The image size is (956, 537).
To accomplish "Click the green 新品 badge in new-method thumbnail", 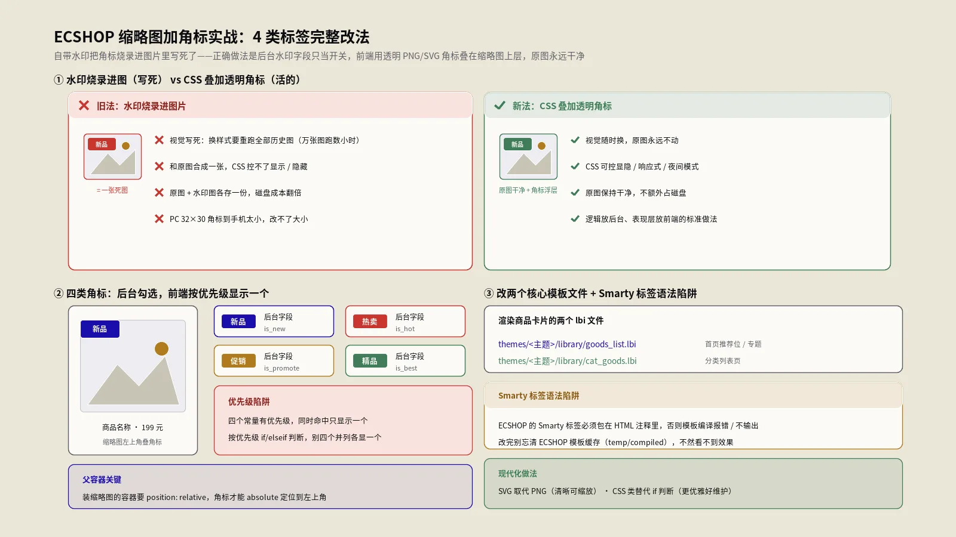I will (x=517, y=144).
